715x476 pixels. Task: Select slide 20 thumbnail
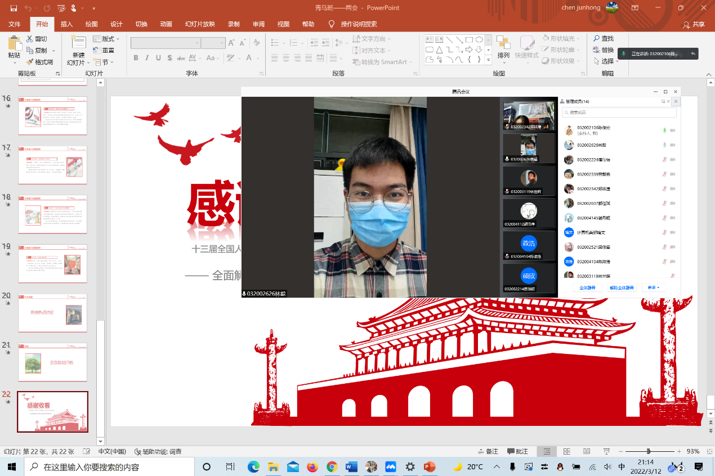pos(52,313)
